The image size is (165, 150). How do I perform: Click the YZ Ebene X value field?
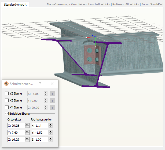35,93
